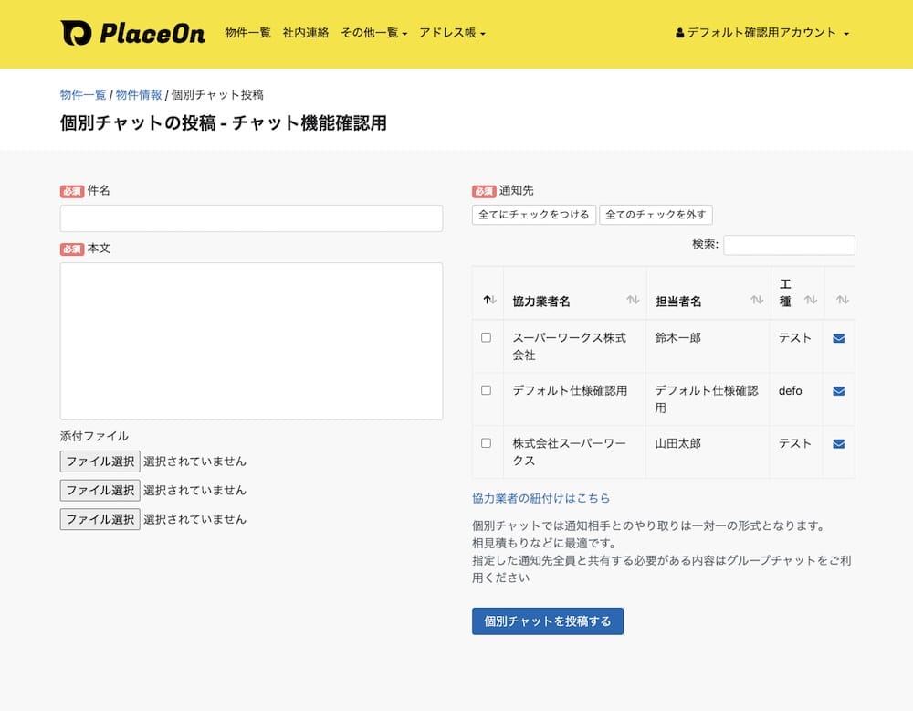913x711 pixels.
Task: Expand the デフォルト確認用アカウント account menu
Action: click(x=762, y=33)
